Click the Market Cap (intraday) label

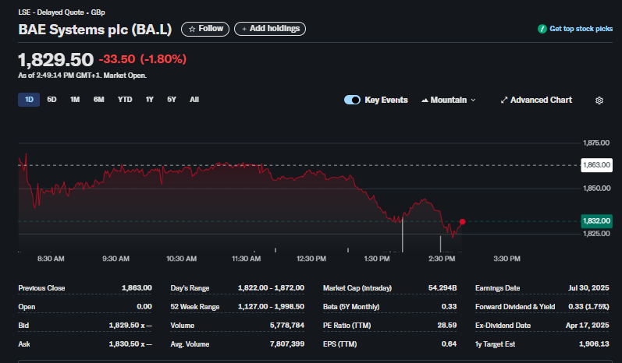click(x=357, y=288)
